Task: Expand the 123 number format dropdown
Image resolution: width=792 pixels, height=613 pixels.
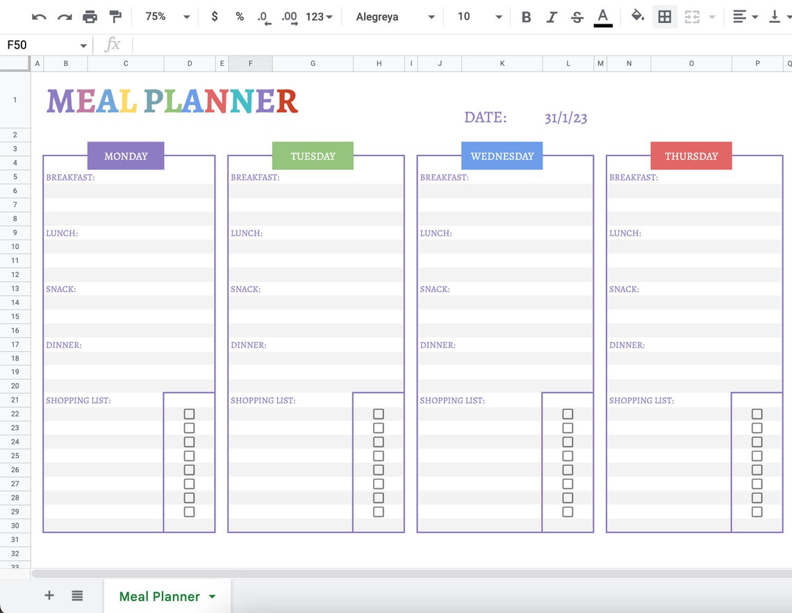Action: pos(319,16)
